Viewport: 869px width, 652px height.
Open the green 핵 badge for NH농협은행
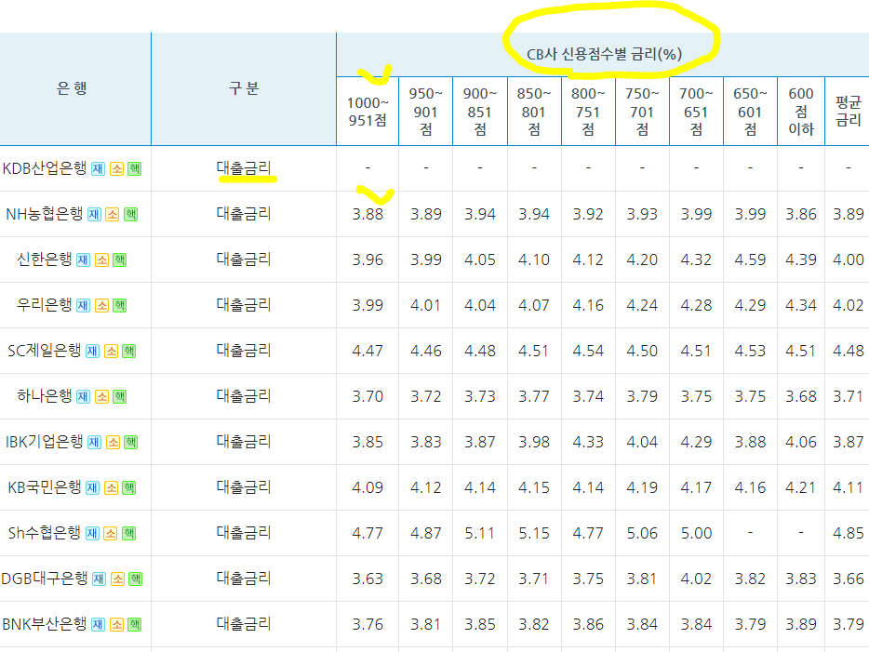[131, 214]
